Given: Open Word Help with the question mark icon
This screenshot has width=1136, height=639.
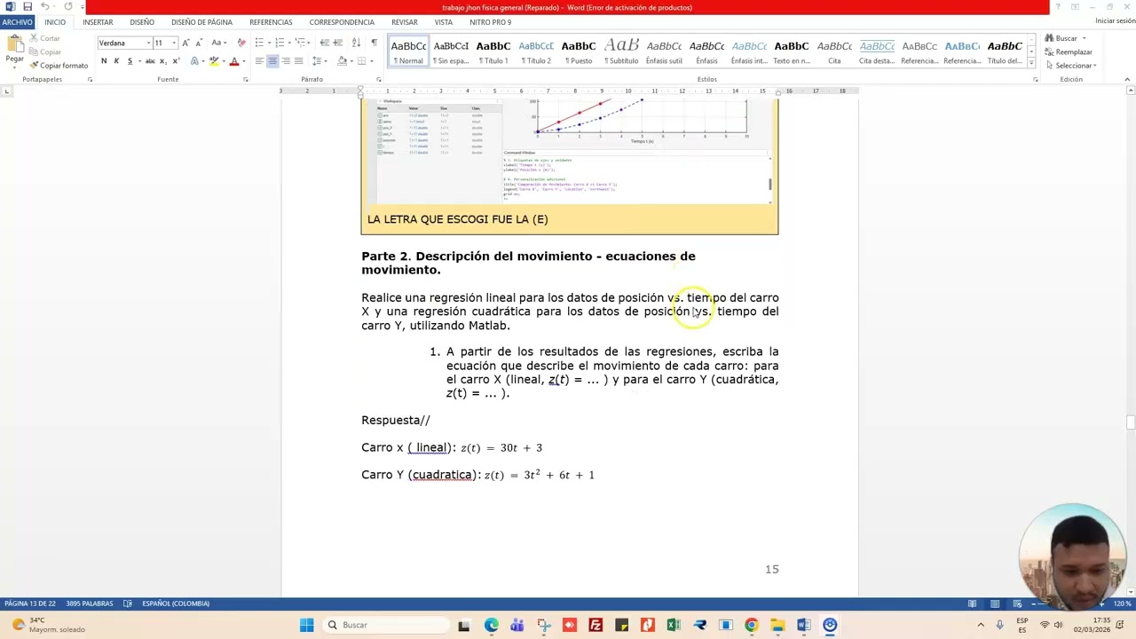Looking at the screenshot, I should point(1057,7).
